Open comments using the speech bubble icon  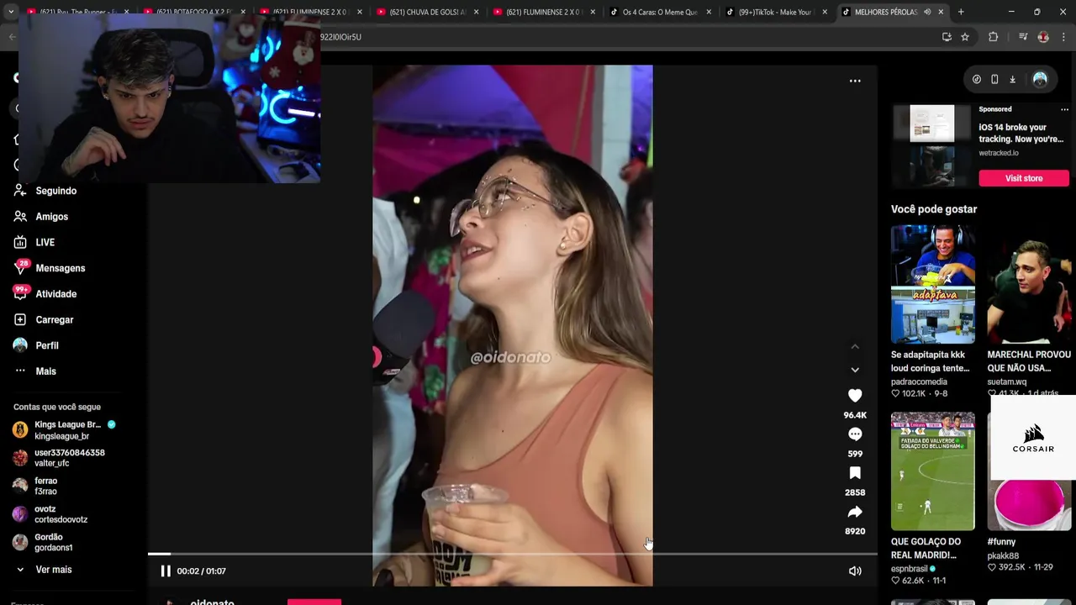click(855, 434)
